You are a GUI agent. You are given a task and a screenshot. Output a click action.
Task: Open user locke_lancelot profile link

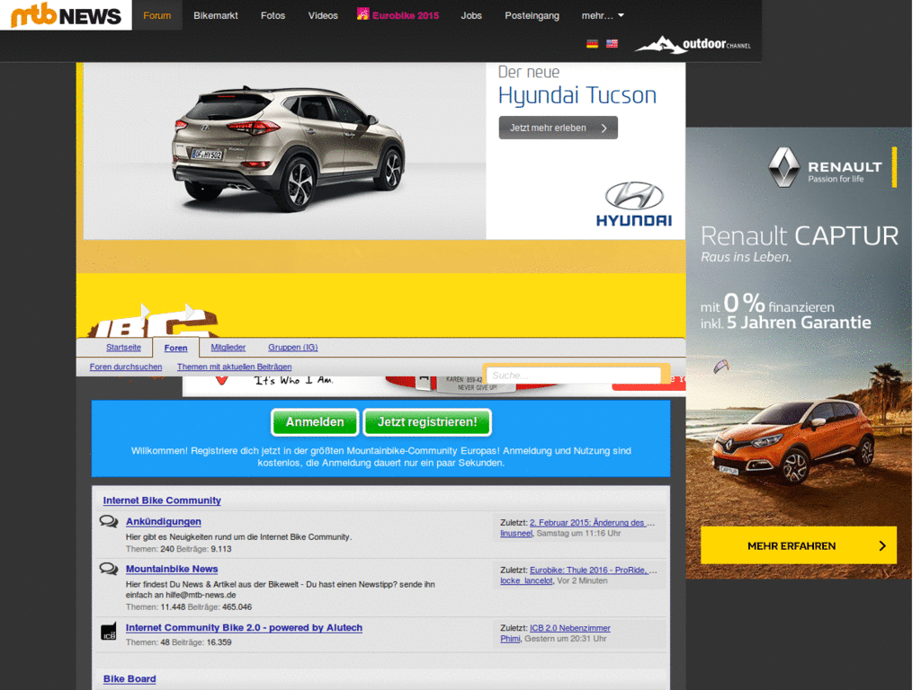(526, 581)
